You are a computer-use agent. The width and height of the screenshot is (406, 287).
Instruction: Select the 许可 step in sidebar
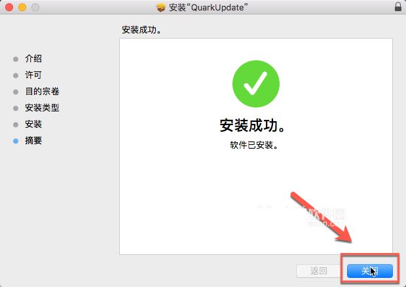point(33,75)
